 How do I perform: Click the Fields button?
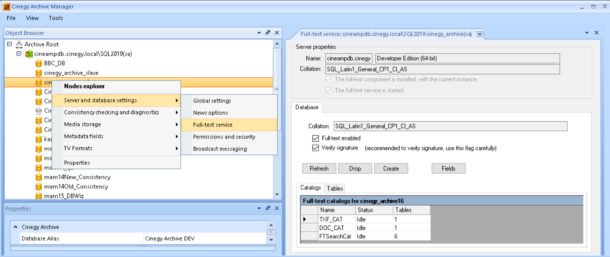(x=449, y=168)
